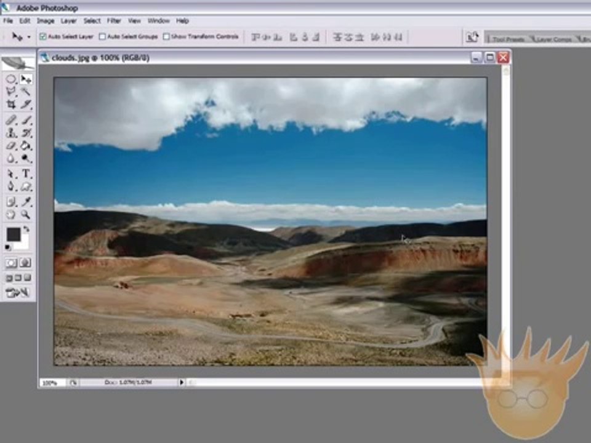Select the Magic Wand tool
The image size is (591, 443).
click(x=26, y=92)
